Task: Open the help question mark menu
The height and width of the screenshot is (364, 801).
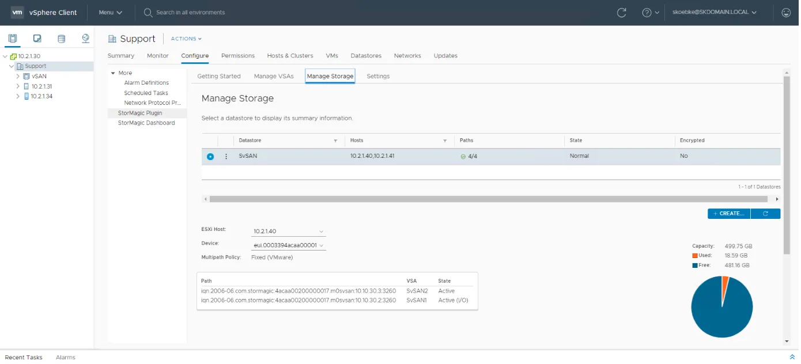Action: coord(651,12)
